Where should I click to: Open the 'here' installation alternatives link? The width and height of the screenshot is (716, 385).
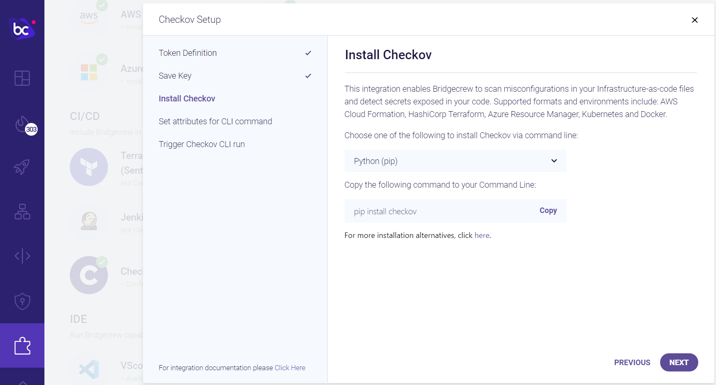pyautogui.click(x=482, y=235)
